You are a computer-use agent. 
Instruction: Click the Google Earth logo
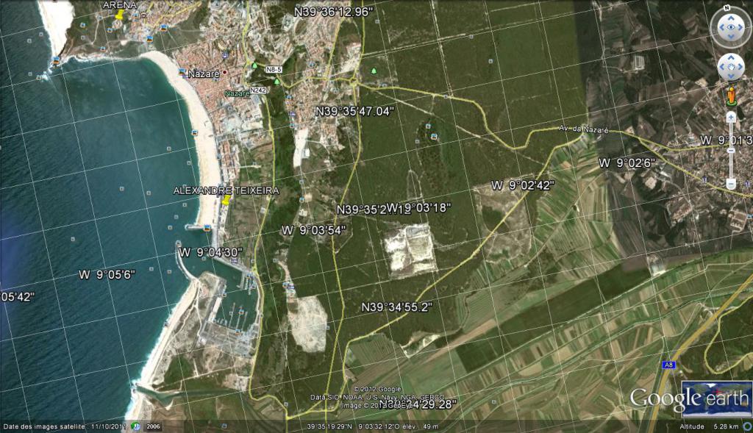688,398
